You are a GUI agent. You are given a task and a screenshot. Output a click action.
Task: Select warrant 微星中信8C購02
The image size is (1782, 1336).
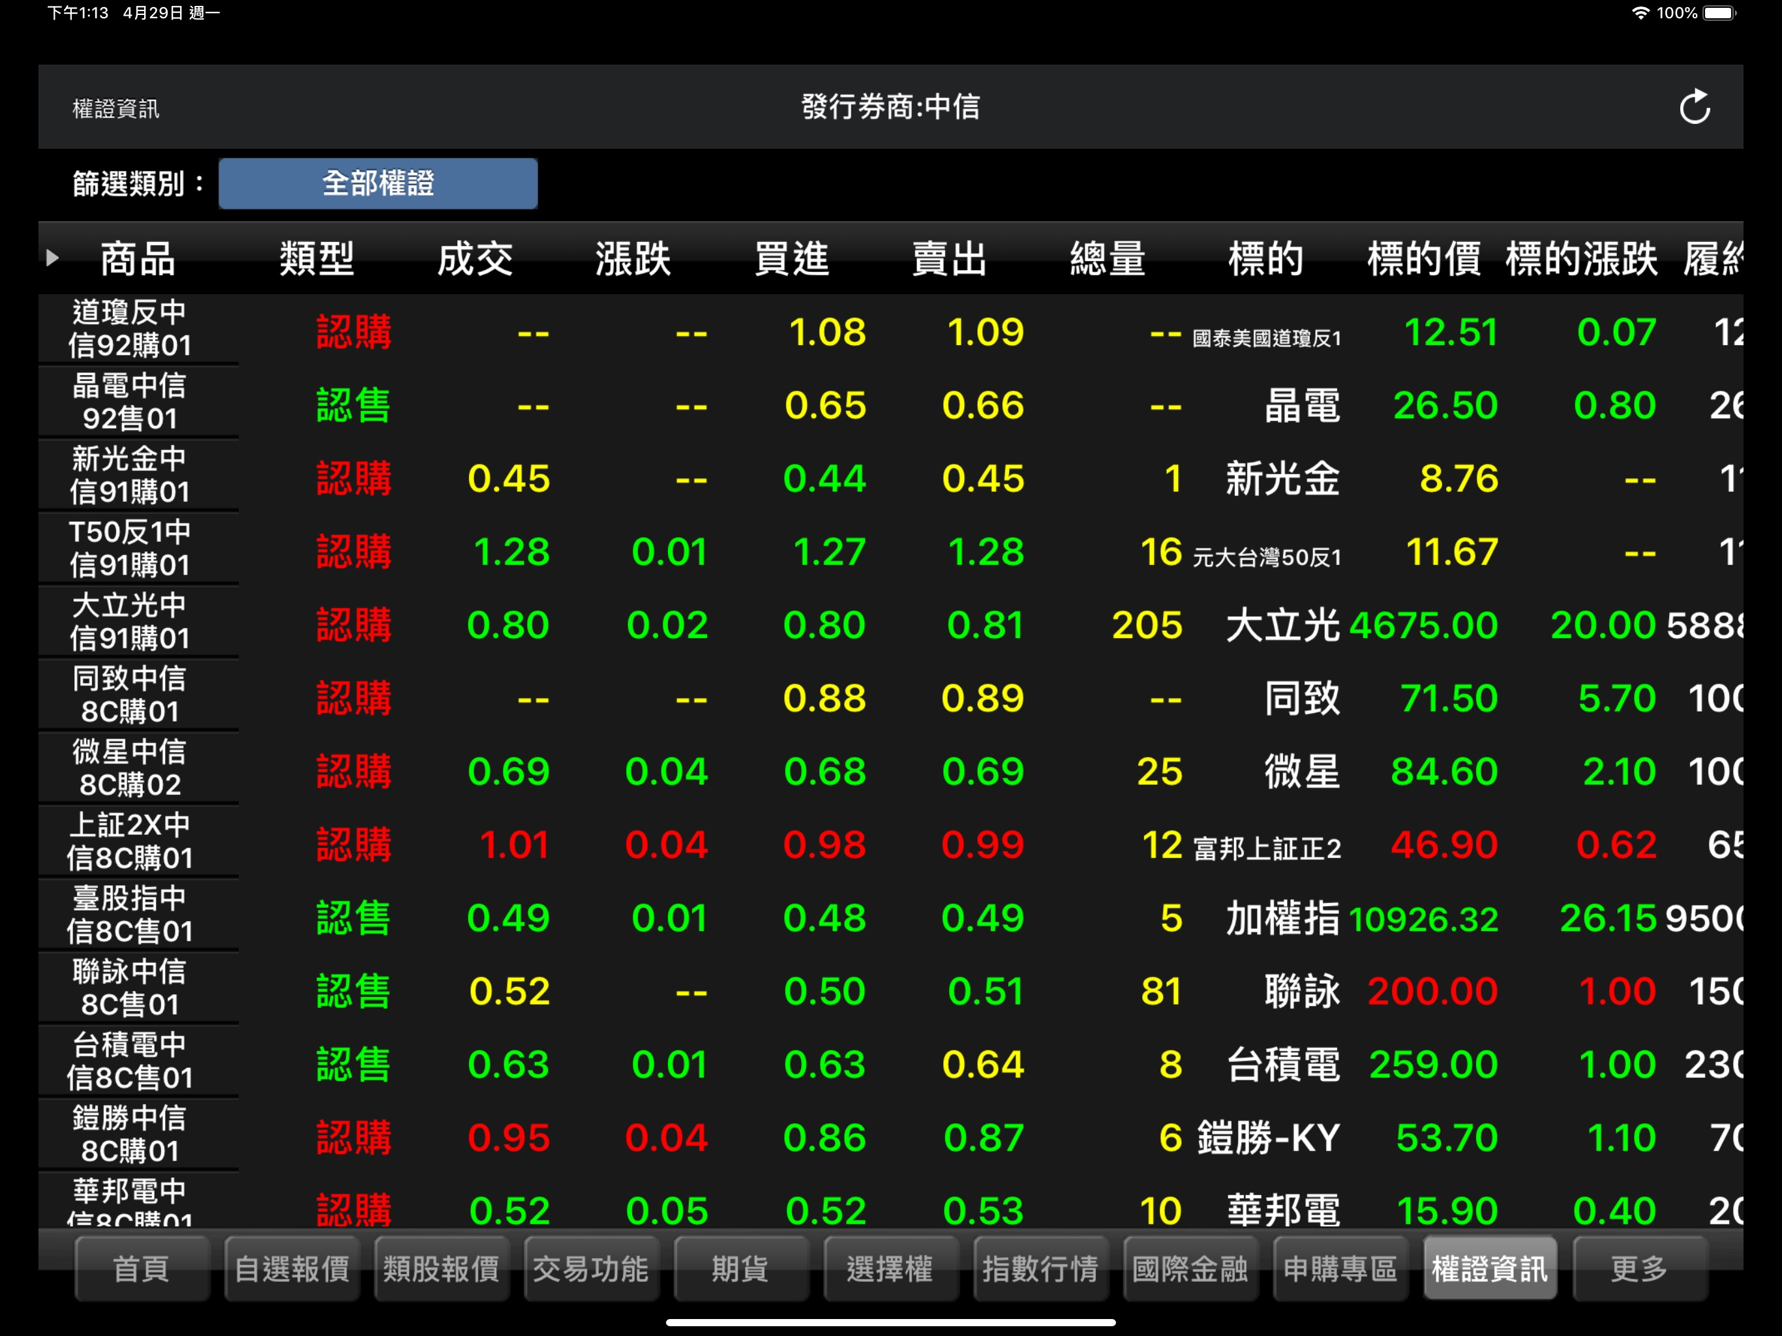130,768
